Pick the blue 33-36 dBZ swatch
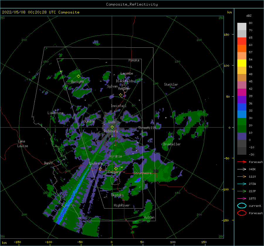 click(x=242, y=107)
